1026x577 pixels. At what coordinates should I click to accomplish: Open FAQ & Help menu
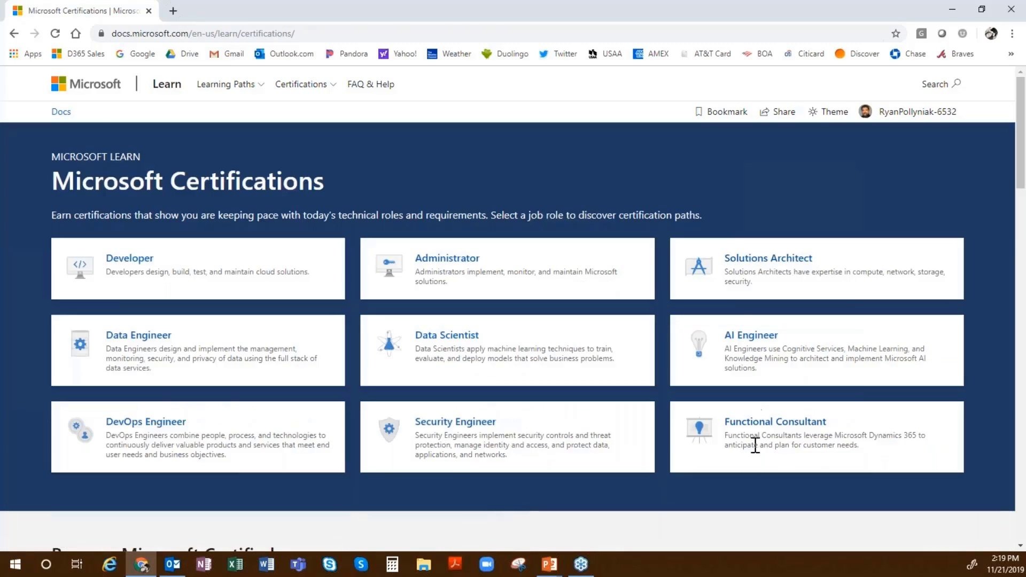point(370,84)
